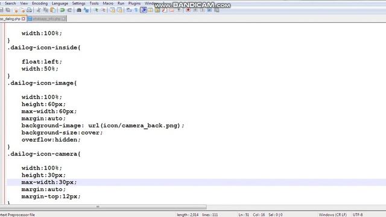The width and height of the screenshot is (386, 217).
Task: Click the 'UTF-8' encoding status entry
Action: [358, 215]
